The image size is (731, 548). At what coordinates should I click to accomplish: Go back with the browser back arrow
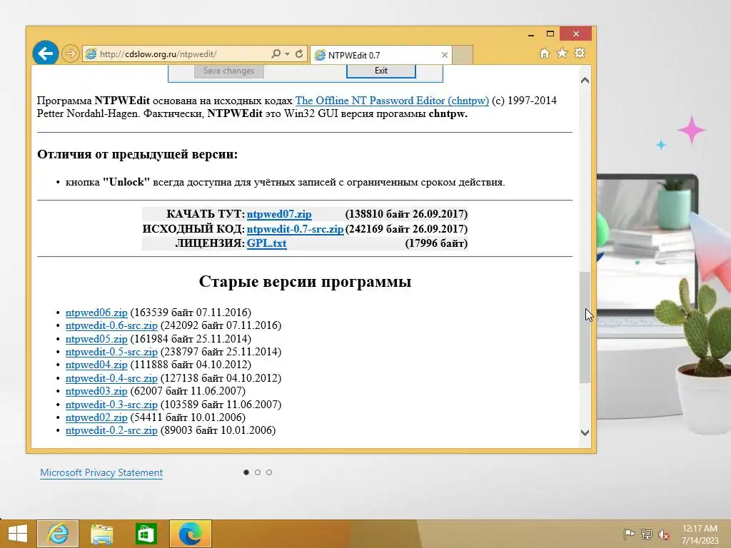[45, 54]
